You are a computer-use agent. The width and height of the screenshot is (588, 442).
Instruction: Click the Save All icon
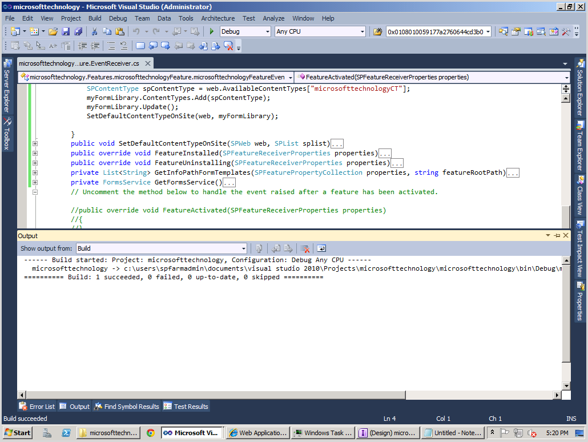(78, 32)
